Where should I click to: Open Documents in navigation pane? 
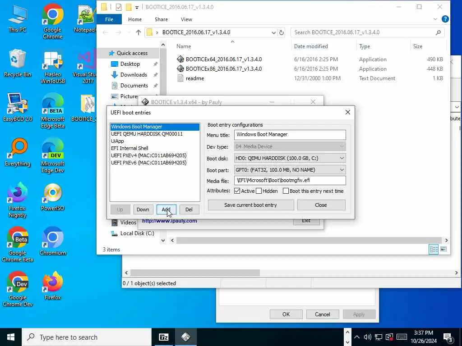[134, 86]
